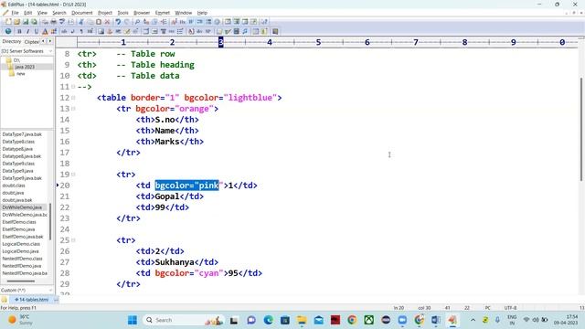Click the Cut scissors icon
This screenshot has width=585, height=329.
coord(81,22)
